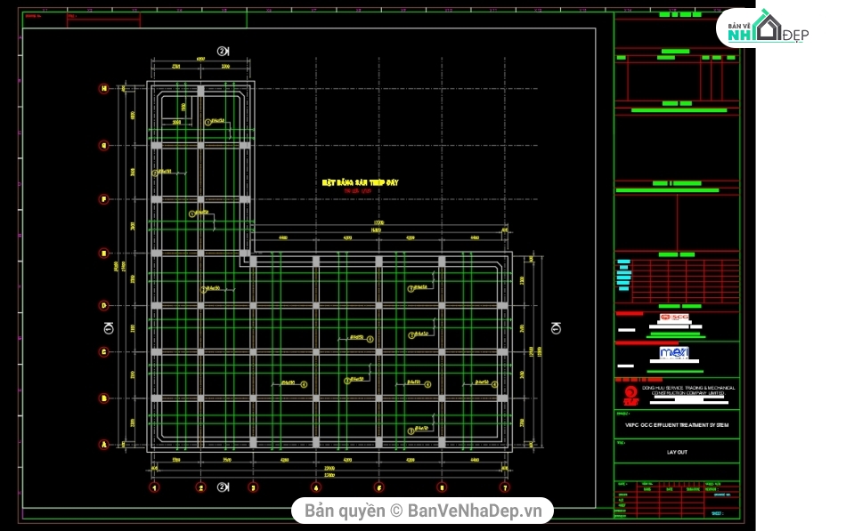Click section marker 2 at top of plan

pos(223,51)
